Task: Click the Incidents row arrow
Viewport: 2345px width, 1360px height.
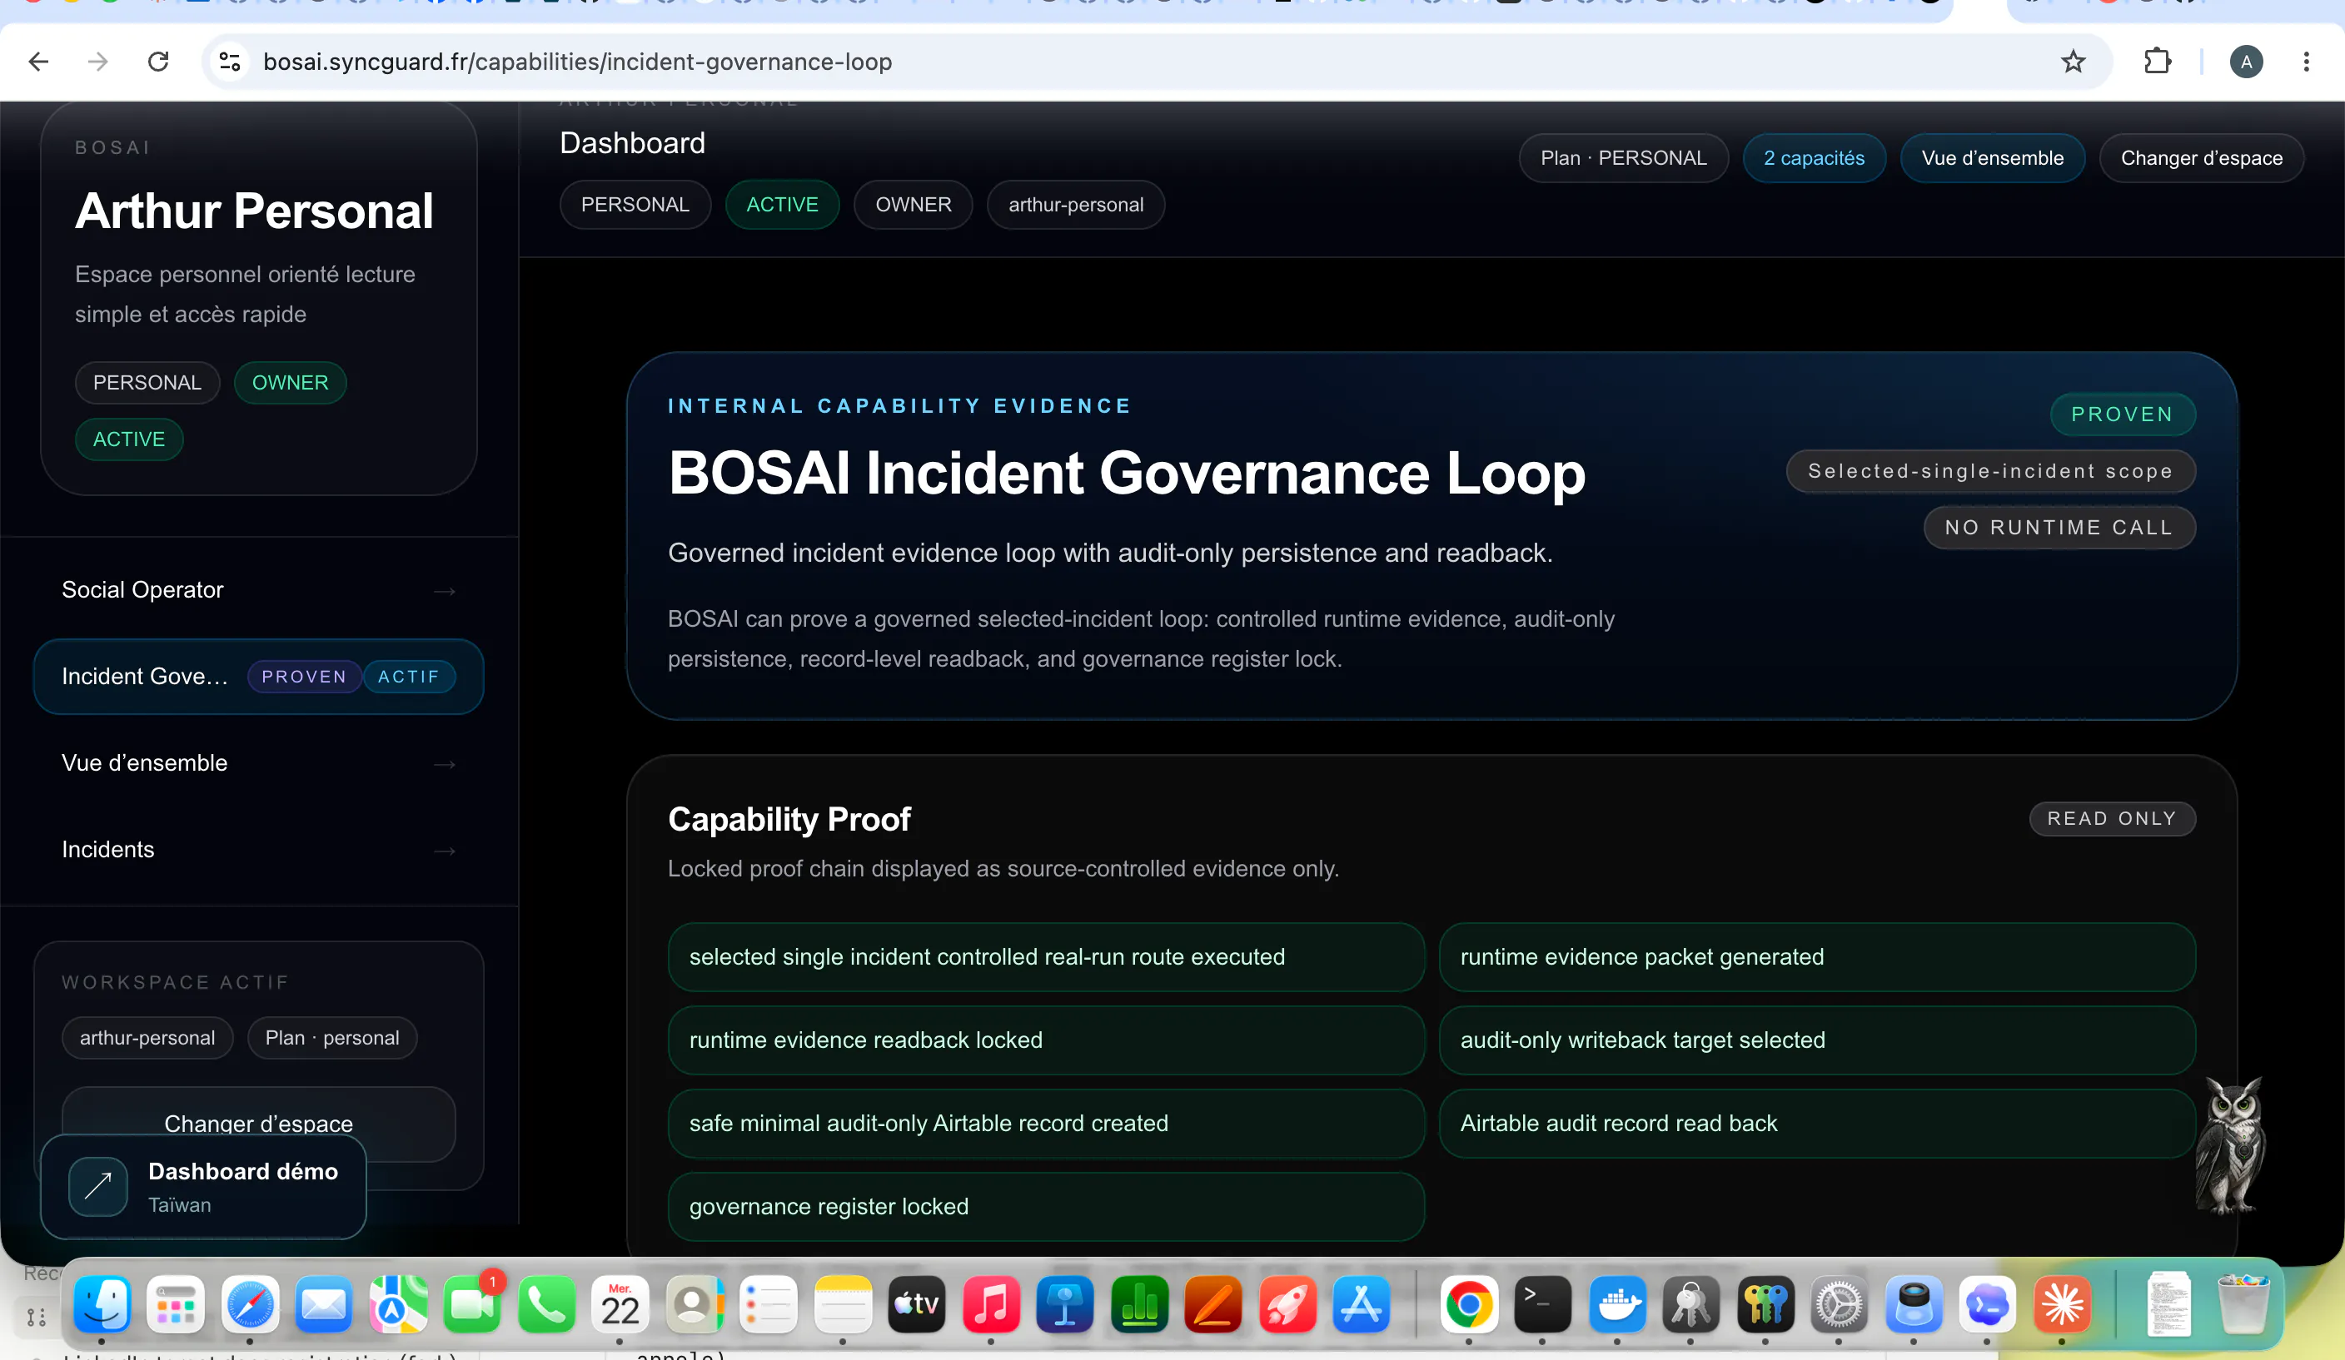Action: click(x=445, y=851)
